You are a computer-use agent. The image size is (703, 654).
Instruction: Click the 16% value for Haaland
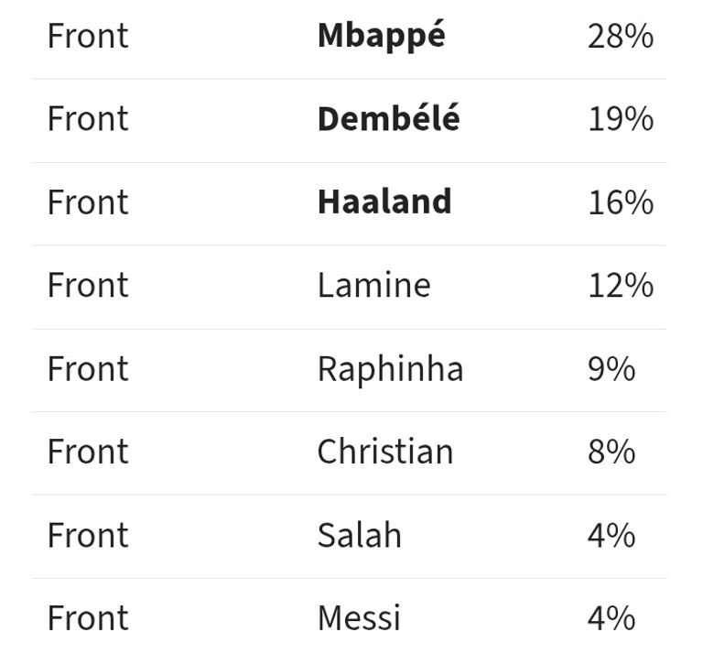[x=621, y=202]
